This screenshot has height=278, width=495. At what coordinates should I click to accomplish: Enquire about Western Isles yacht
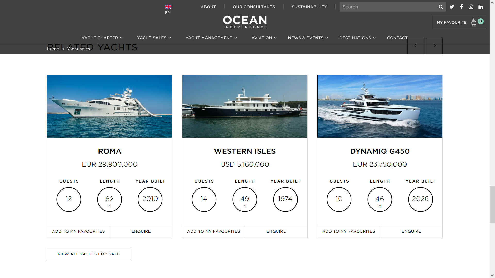pyautogui.click(x=276, y=231)
